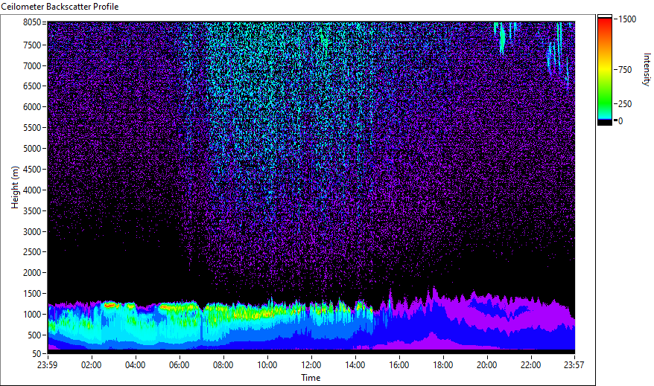Click the Intensity colorbar label
This screenshot has height=386, width=654.
tap(647, 69)
